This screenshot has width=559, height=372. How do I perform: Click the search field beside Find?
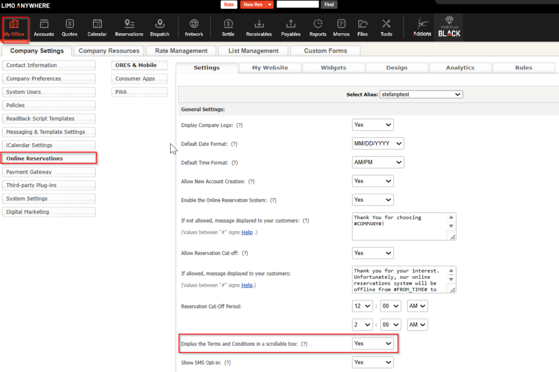pos(298,4)
